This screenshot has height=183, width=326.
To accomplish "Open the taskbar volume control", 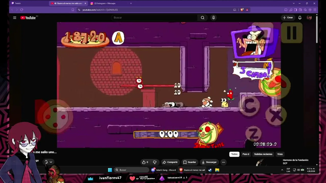I will (298, 170).
